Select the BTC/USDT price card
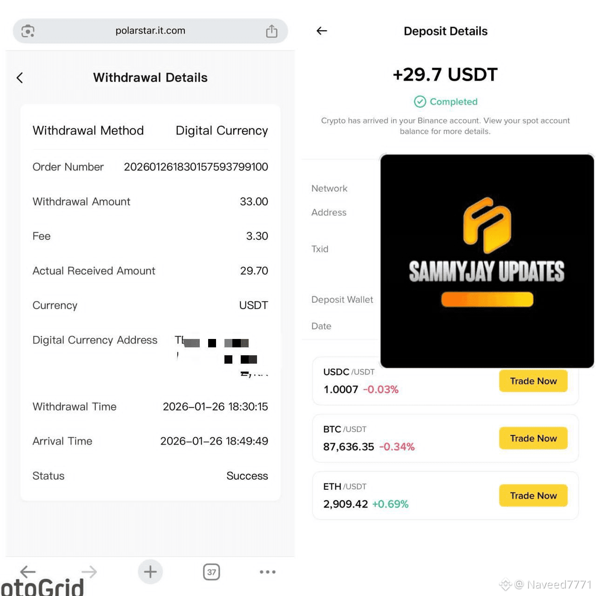 (x=445, y=438)
